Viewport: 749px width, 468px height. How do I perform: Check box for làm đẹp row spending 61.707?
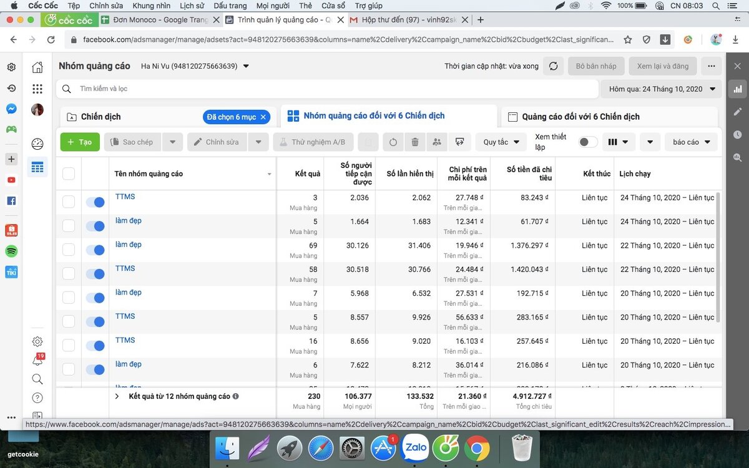tap(69, 226)
